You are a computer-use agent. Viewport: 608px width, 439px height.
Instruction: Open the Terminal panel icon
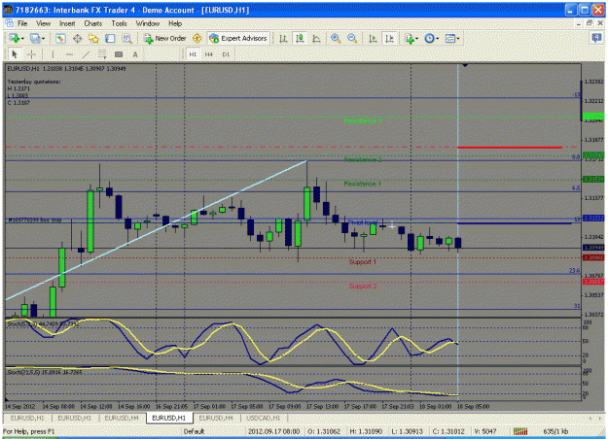[x=110, y=38]
